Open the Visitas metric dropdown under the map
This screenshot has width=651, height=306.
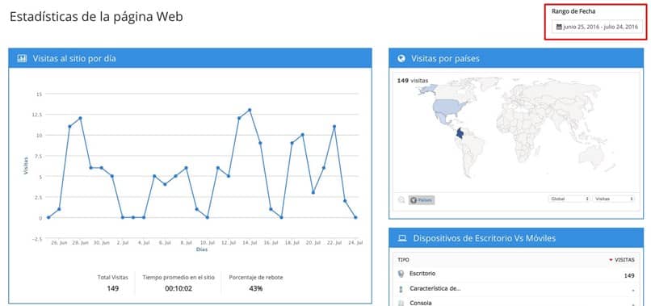[x=614, y=199]
